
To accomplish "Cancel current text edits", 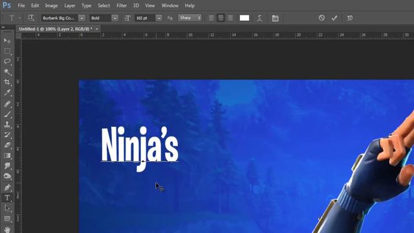I will [321, 18].
